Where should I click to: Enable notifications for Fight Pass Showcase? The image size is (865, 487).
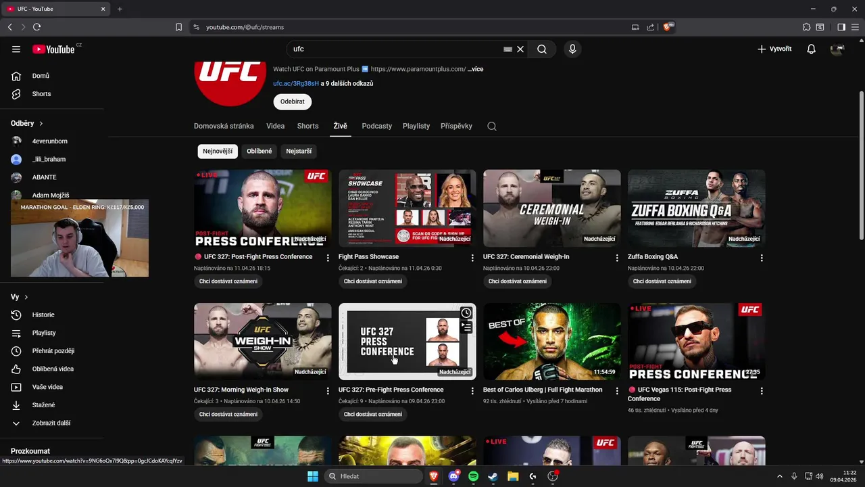tap(373, 281)
